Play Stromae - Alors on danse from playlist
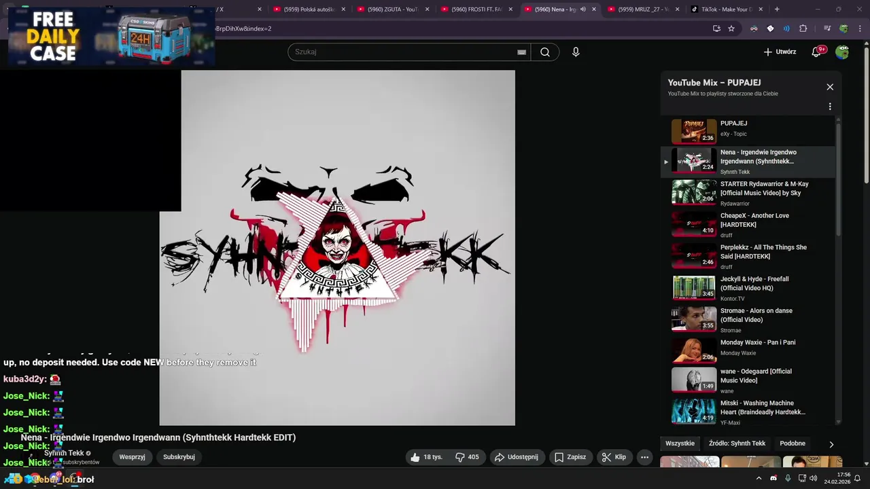Viewport: 870px width, 489px height. (748, 319)
